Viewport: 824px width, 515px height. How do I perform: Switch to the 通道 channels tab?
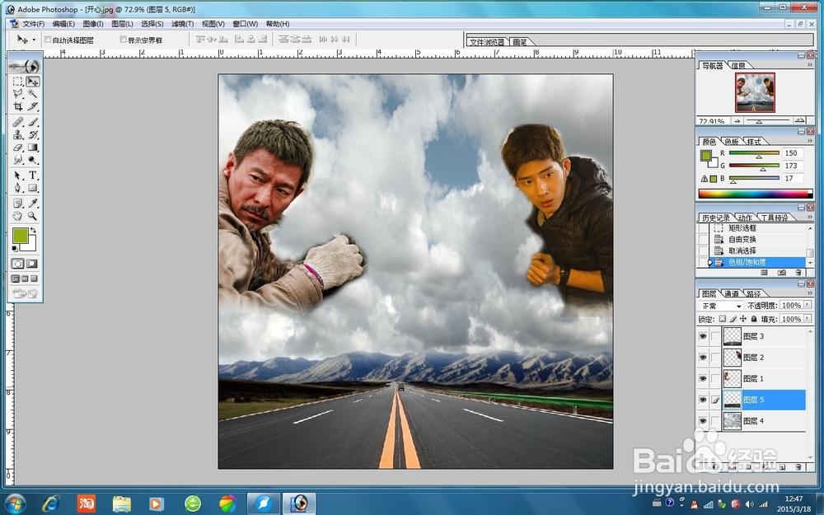click(x=731, y=294)
